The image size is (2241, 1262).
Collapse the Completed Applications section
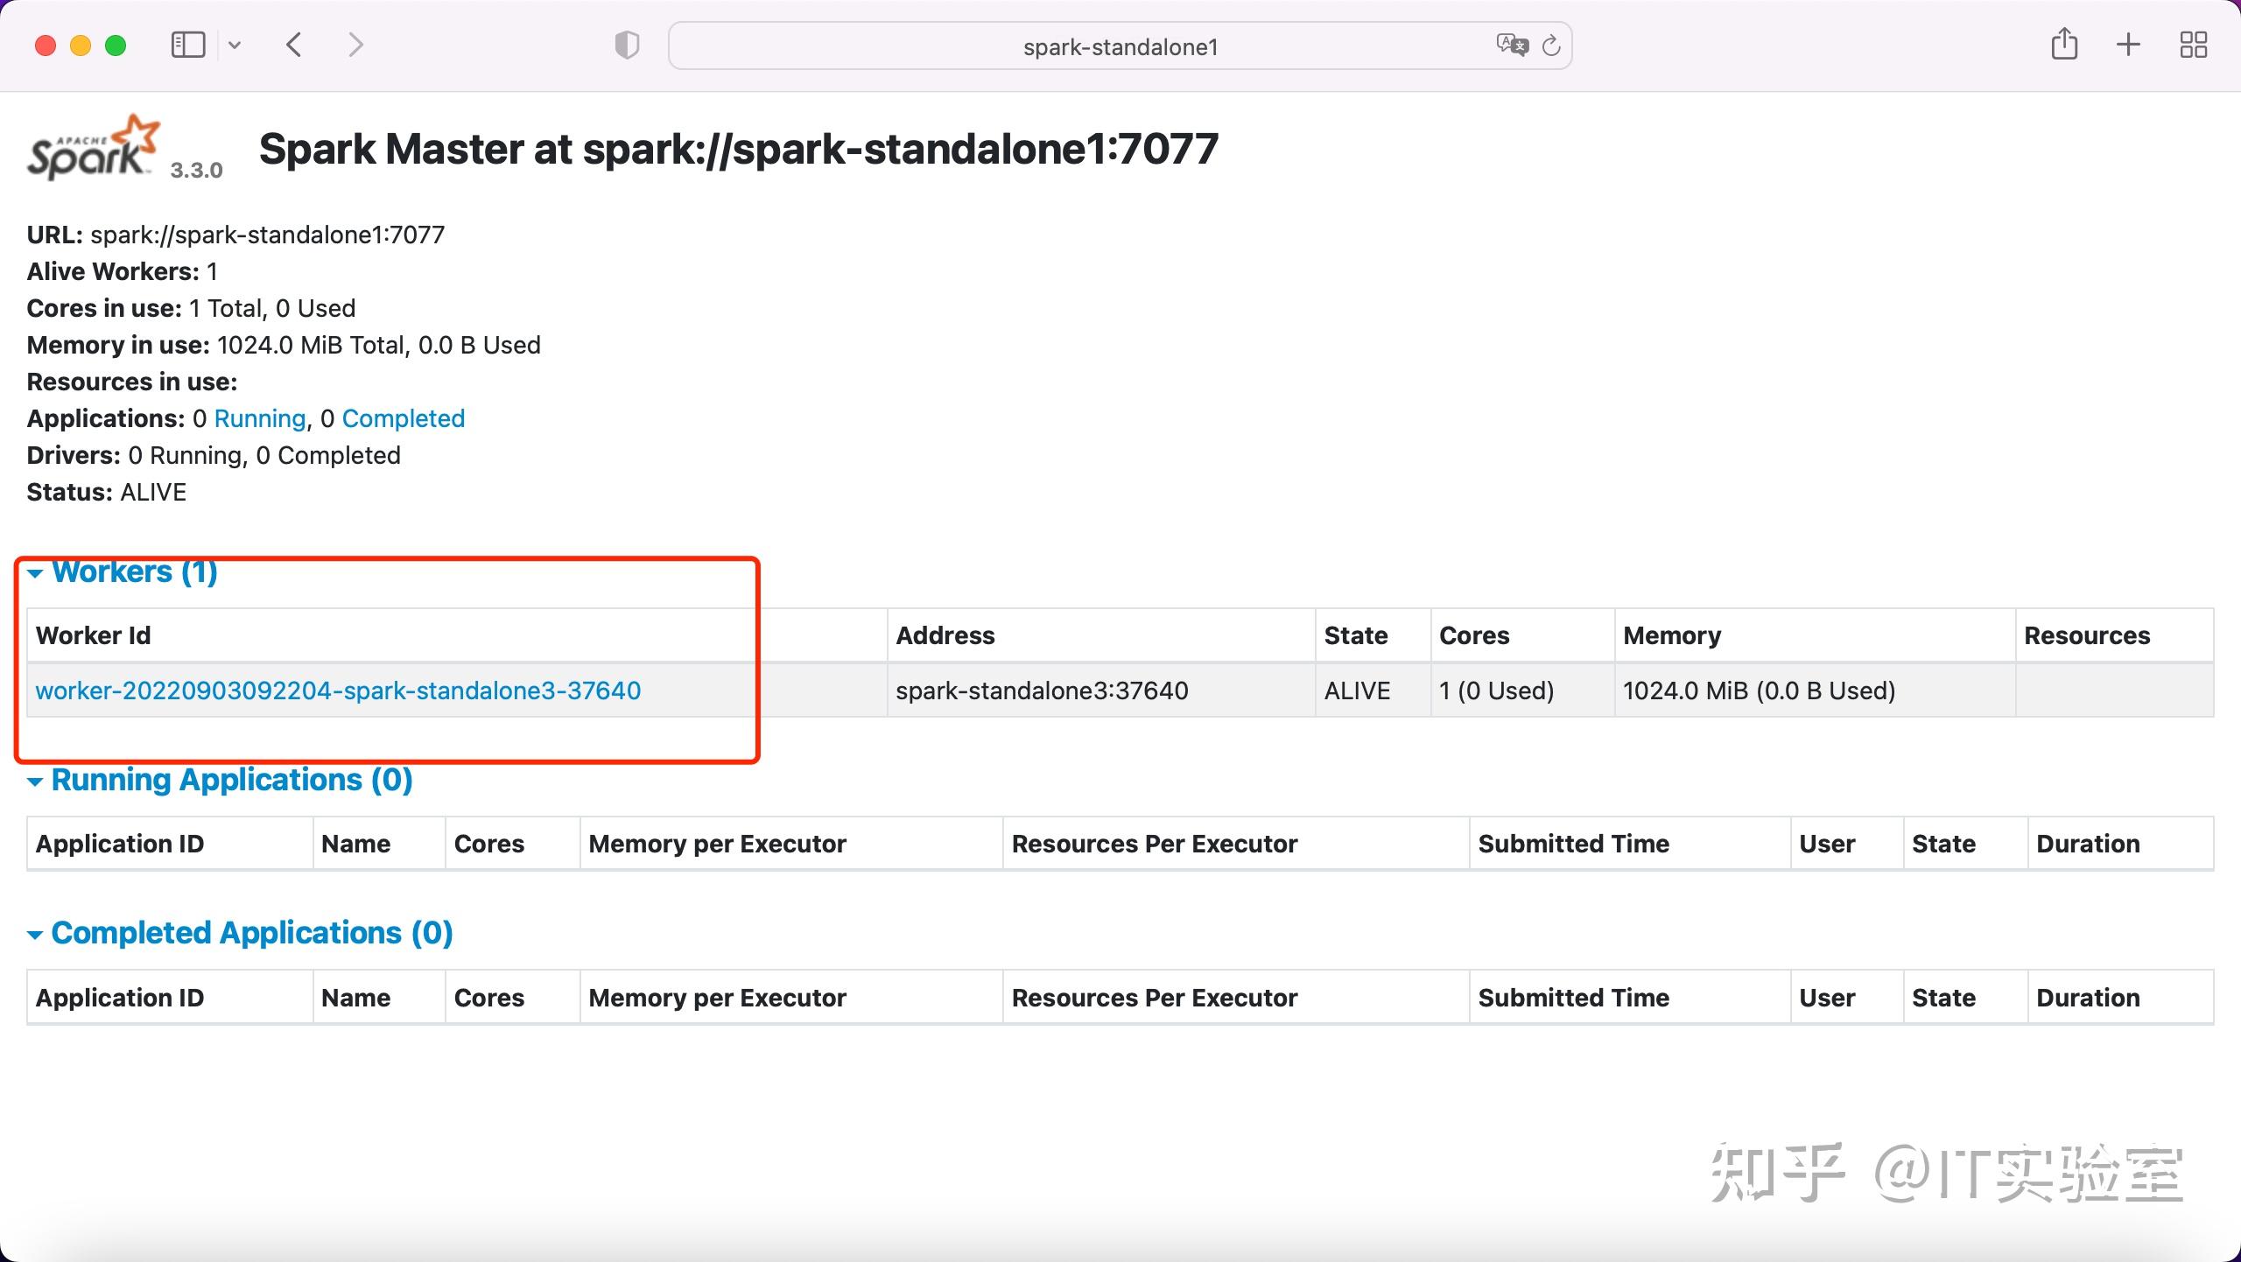[x=35, y=934]
